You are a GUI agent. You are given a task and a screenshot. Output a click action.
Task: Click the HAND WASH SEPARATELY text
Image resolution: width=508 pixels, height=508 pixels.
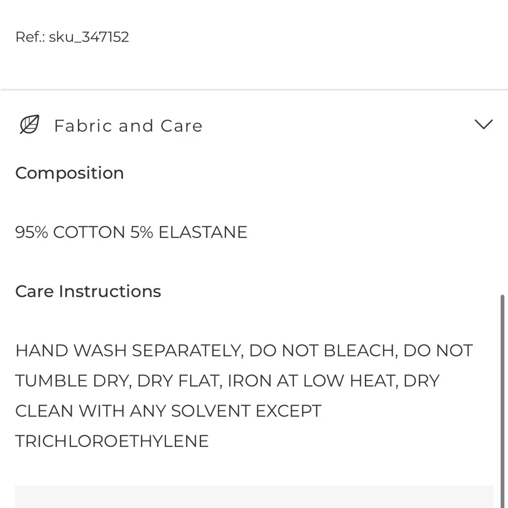[126, 351]
